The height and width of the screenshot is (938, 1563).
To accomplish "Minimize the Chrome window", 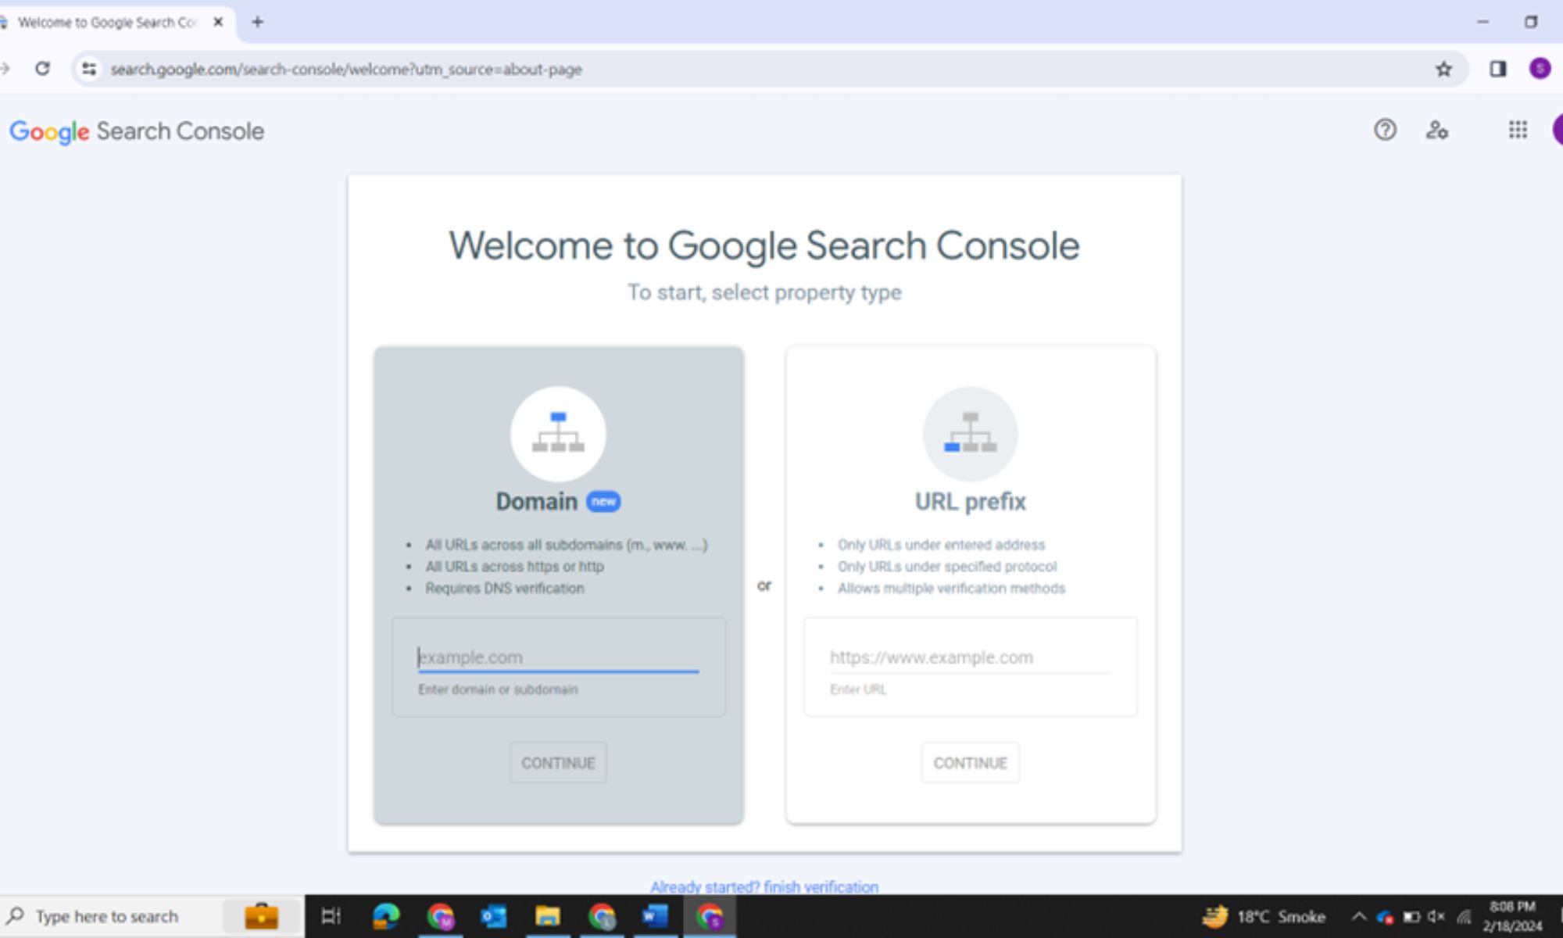I will 1483,22.
